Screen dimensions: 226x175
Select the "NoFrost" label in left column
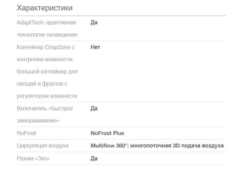point(27,133)
